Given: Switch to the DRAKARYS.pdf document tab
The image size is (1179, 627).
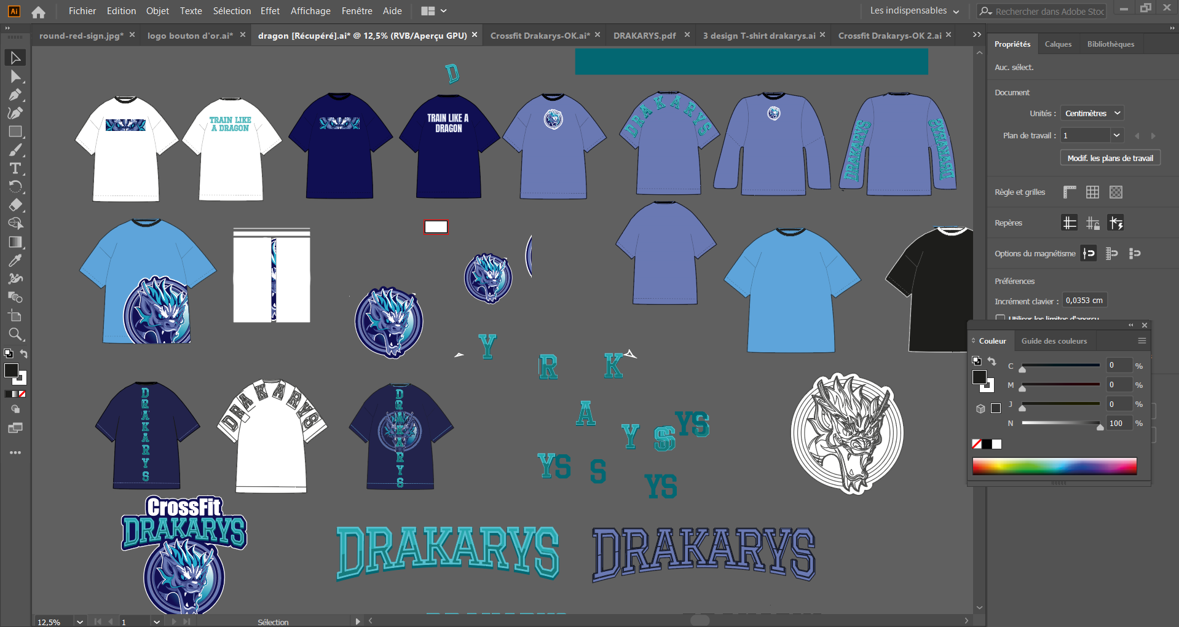Looking at the screenshot, I should pos(645,36).
